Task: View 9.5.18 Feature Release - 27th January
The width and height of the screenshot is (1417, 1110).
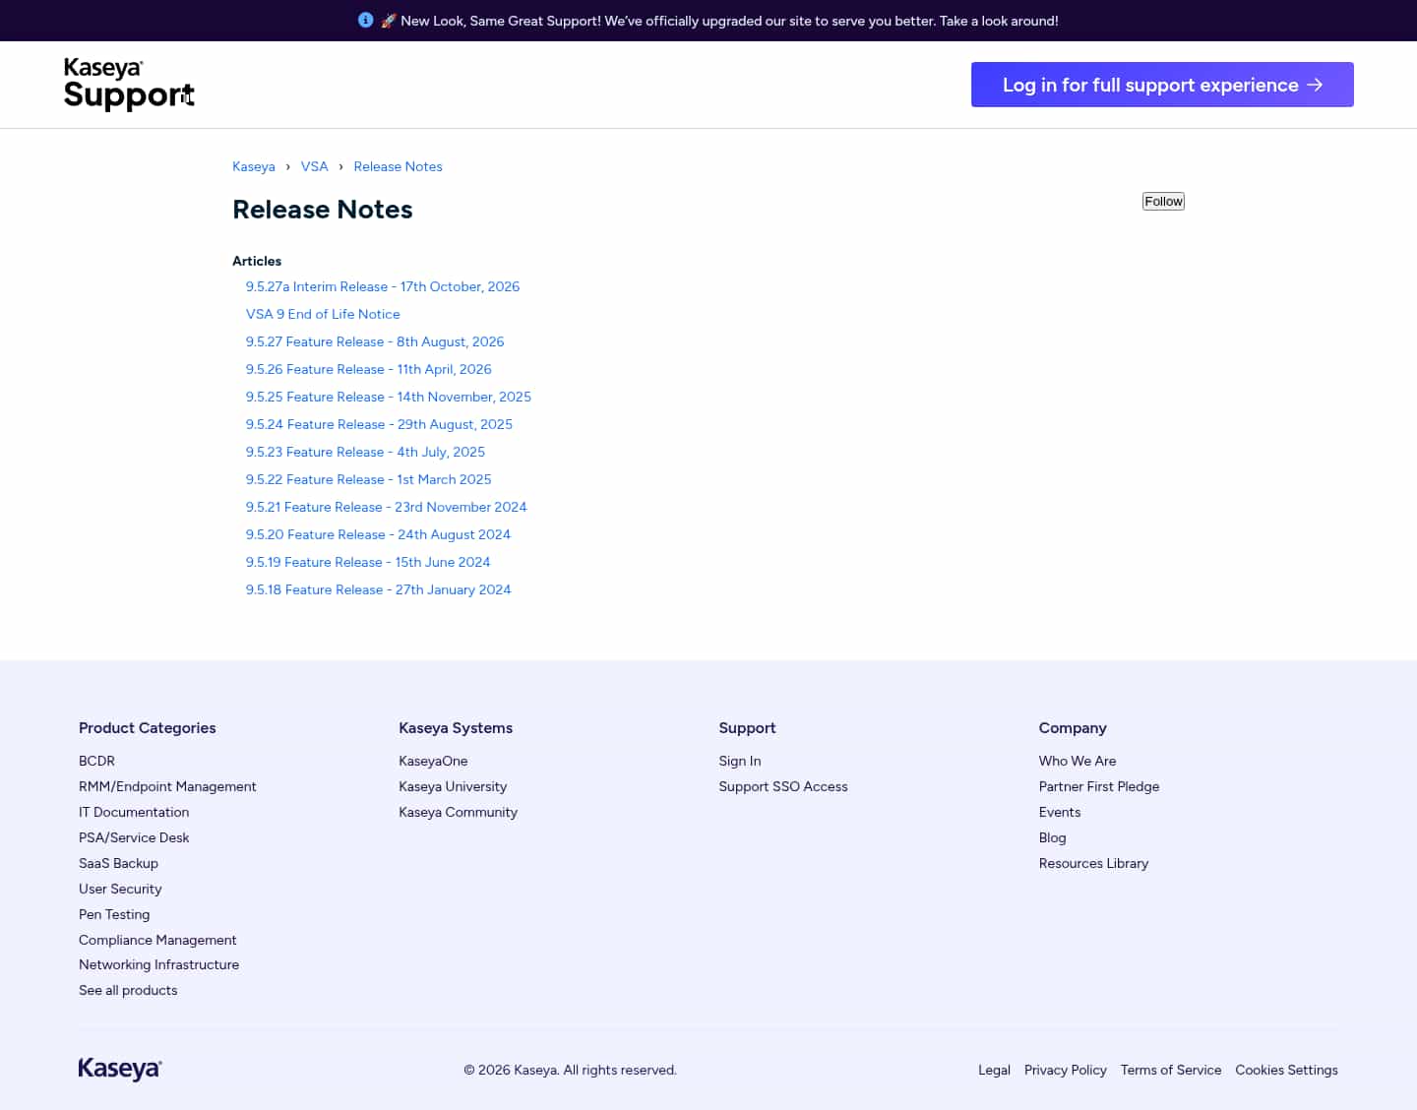Action: (x=379, y=589)
